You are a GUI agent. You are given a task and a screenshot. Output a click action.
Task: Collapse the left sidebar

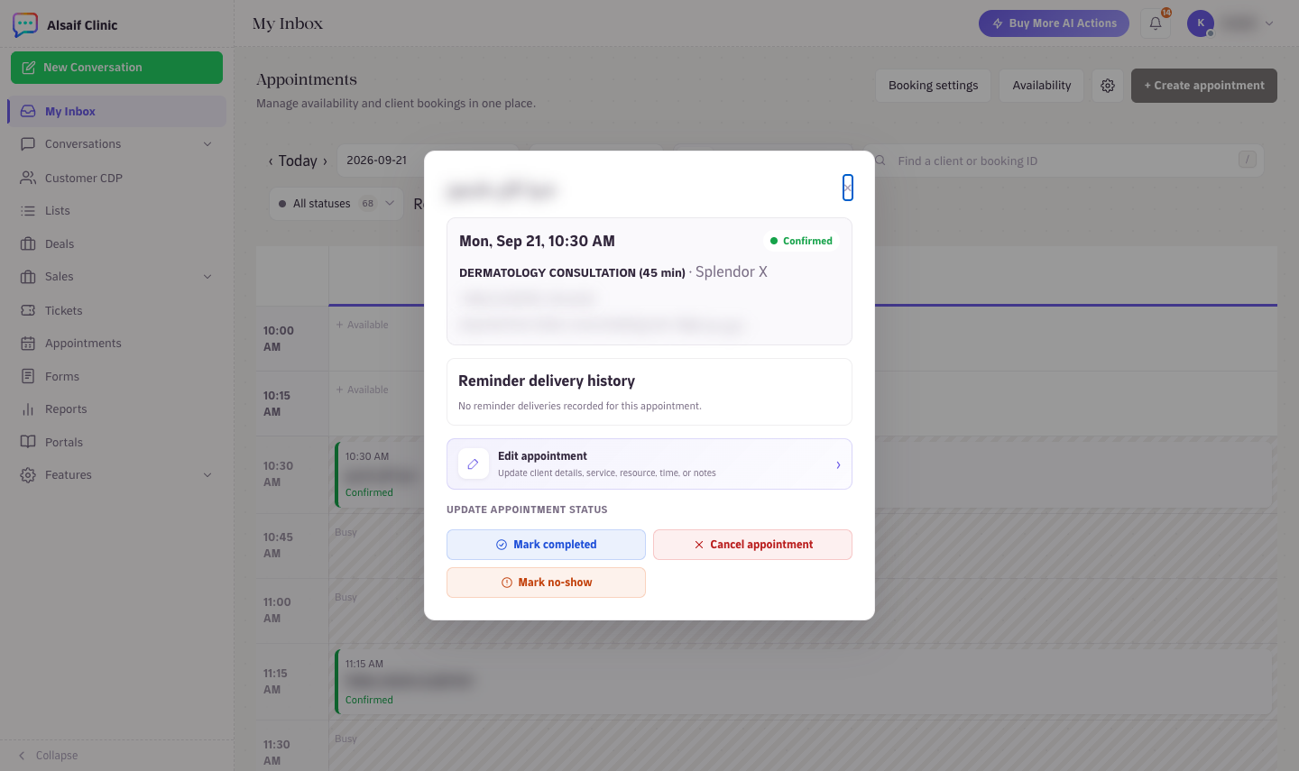[x=49, y=756]
